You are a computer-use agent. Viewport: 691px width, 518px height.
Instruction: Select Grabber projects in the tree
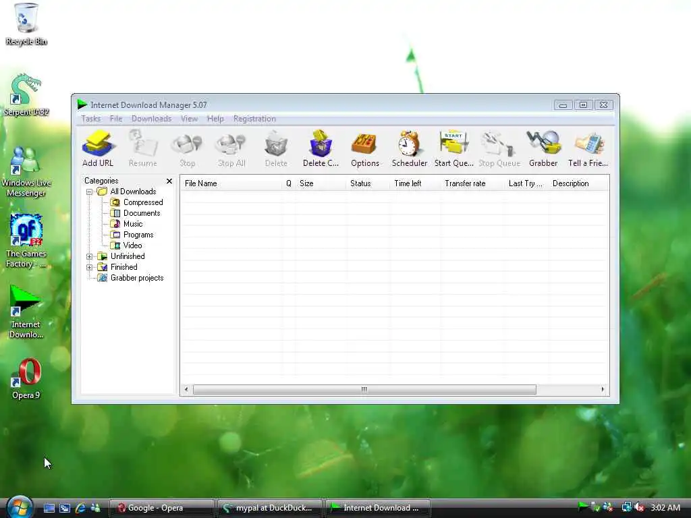point(136,278)
